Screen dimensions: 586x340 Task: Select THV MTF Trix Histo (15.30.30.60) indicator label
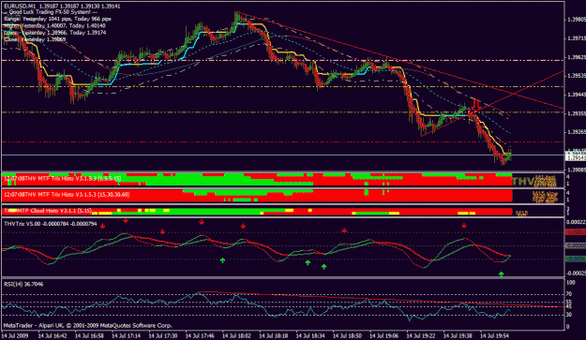pos(67,195)
